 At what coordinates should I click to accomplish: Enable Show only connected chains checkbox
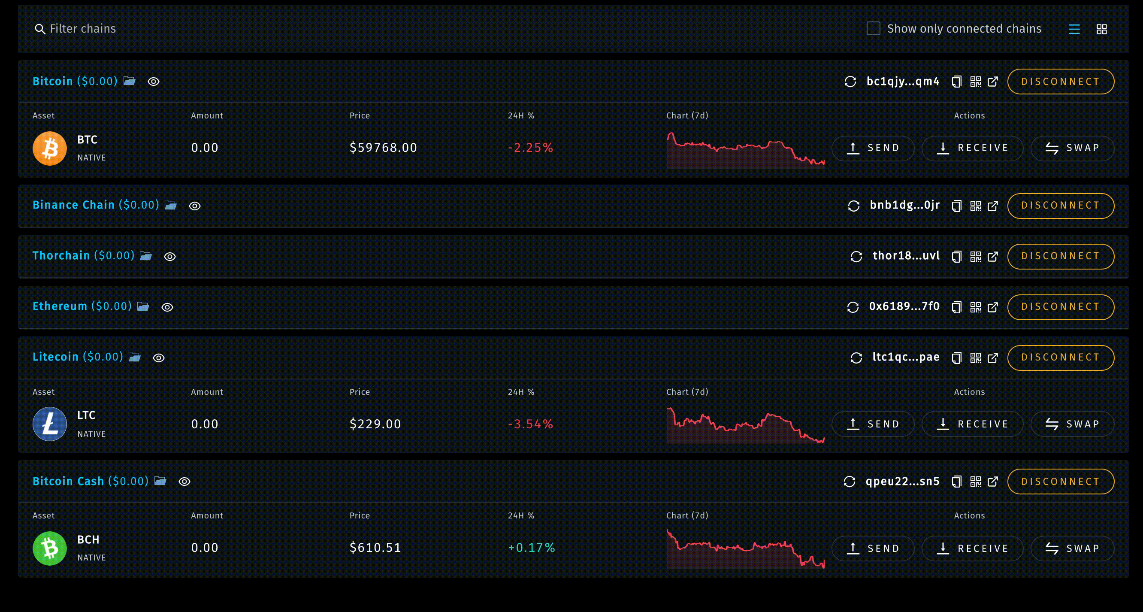tap(873, 28)
